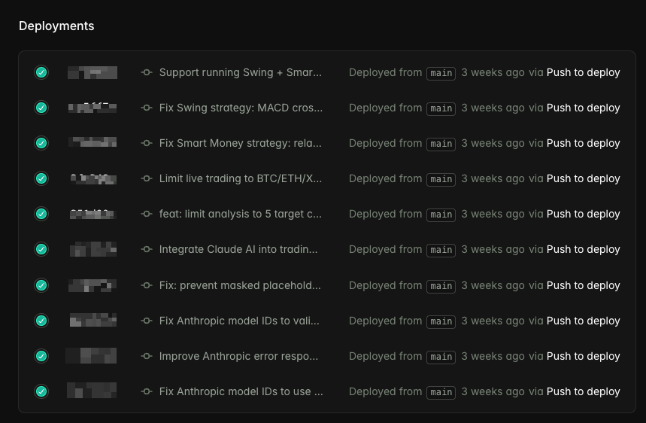Click main branch tag on first deployment row
This screenshot has height=423, width=646.
441,73
